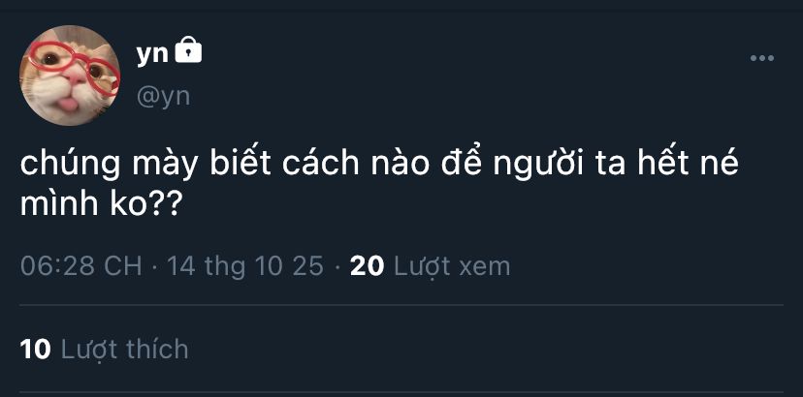Image resolution: width=803 pixels, height=397 pixels.
Task: Click the first line of the tweet text
Action: click(x=379, y=165)
